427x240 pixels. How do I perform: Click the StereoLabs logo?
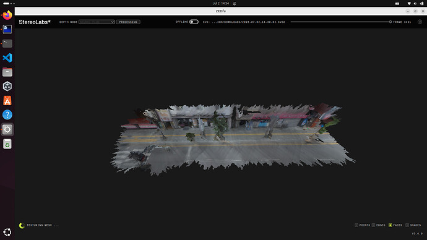pyautogui.click(x=35, y=22)
